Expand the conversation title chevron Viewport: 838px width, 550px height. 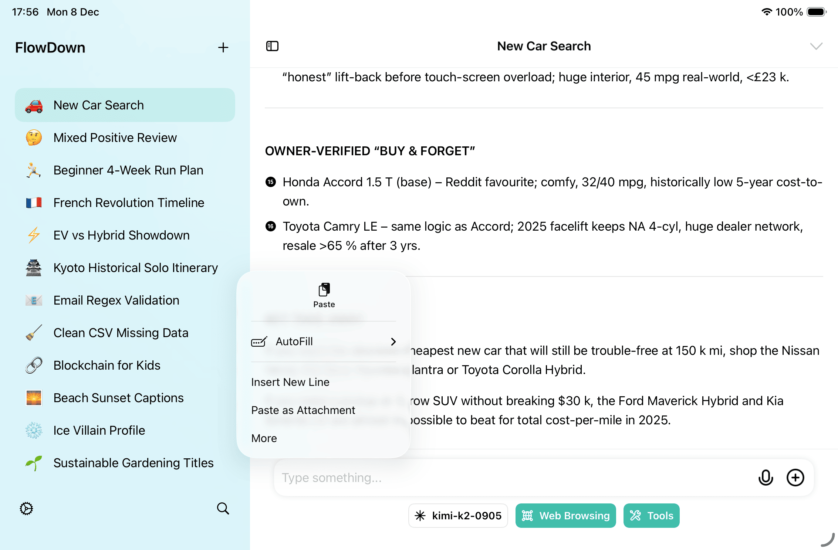[x=816, y=46]
